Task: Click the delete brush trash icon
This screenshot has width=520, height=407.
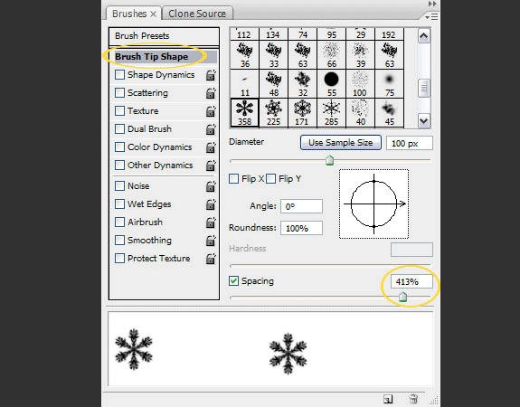Action: pos(413,399)
